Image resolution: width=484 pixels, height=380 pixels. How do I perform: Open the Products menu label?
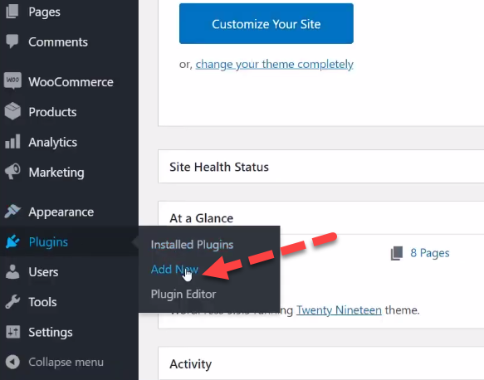click(52, 112)
